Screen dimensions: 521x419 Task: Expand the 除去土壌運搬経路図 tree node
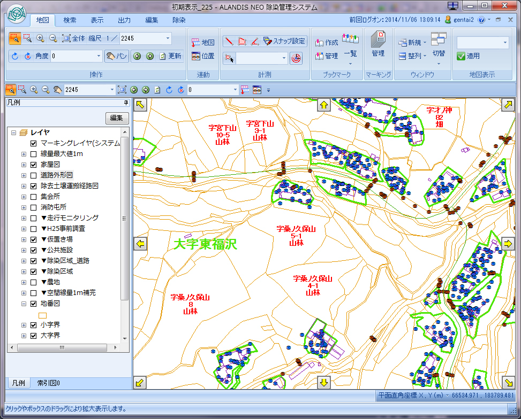24,186
